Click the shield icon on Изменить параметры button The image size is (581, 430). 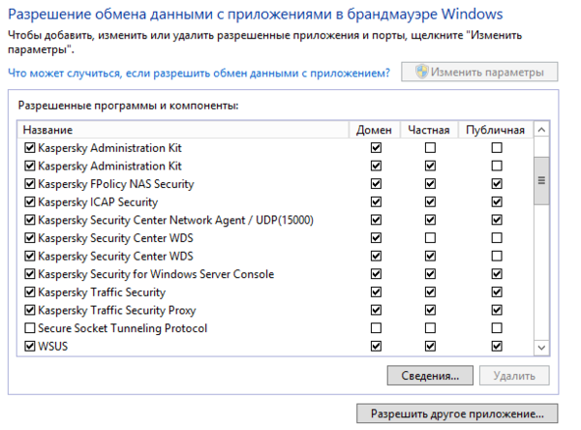click(421, 73)
